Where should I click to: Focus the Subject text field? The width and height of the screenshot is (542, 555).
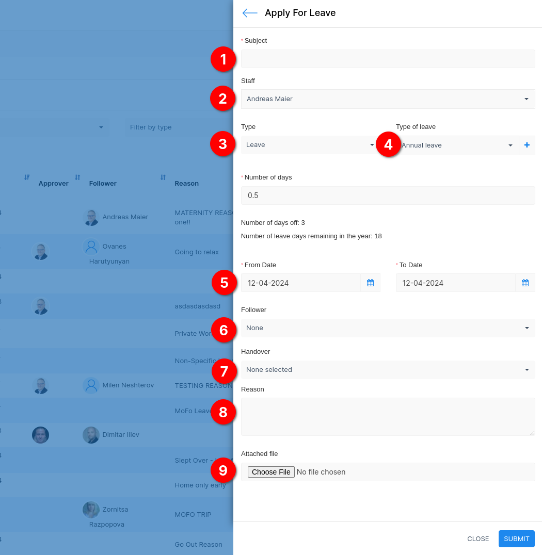coord(388,59)
